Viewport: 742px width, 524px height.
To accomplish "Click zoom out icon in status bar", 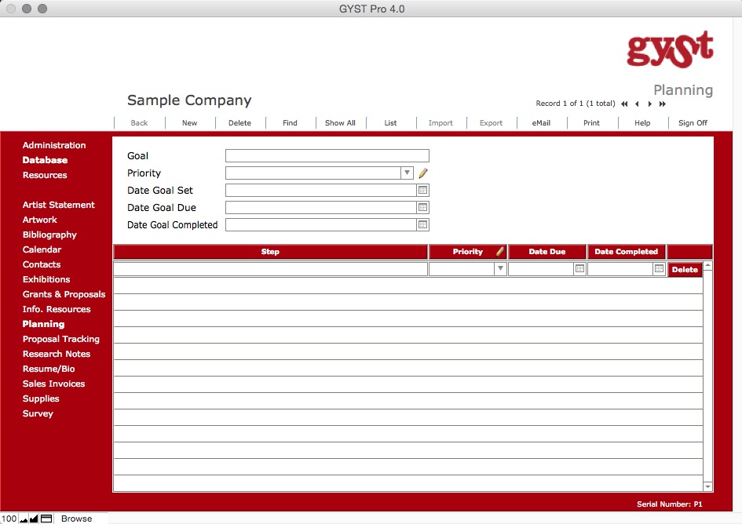I will [24, 519].
